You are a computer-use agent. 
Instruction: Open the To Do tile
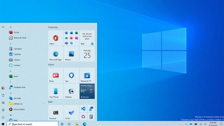71,113
